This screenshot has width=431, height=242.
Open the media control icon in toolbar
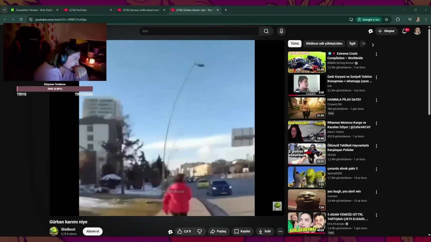click(409, 19)
